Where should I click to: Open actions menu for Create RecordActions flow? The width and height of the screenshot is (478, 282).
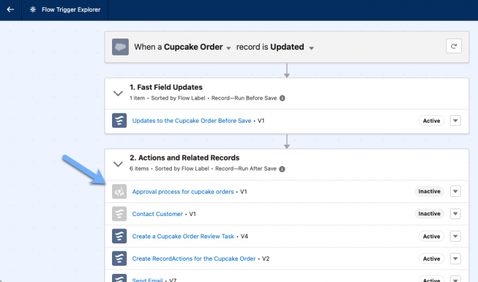point(455,259)
